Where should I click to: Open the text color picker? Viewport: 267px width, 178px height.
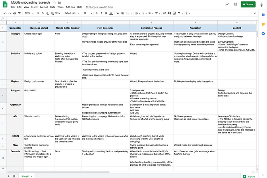click(111, 13)
